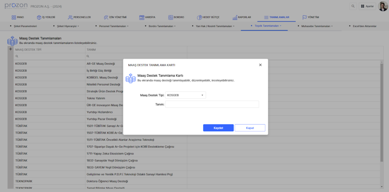Click the HEDEF BÜTÇE menu icon

[199, 17]
